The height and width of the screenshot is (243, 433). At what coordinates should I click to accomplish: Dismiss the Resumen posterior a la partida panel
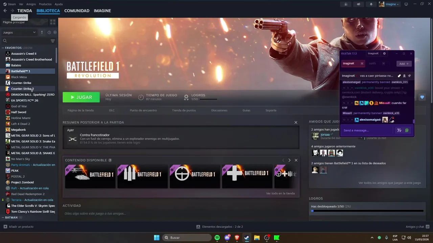296,123
